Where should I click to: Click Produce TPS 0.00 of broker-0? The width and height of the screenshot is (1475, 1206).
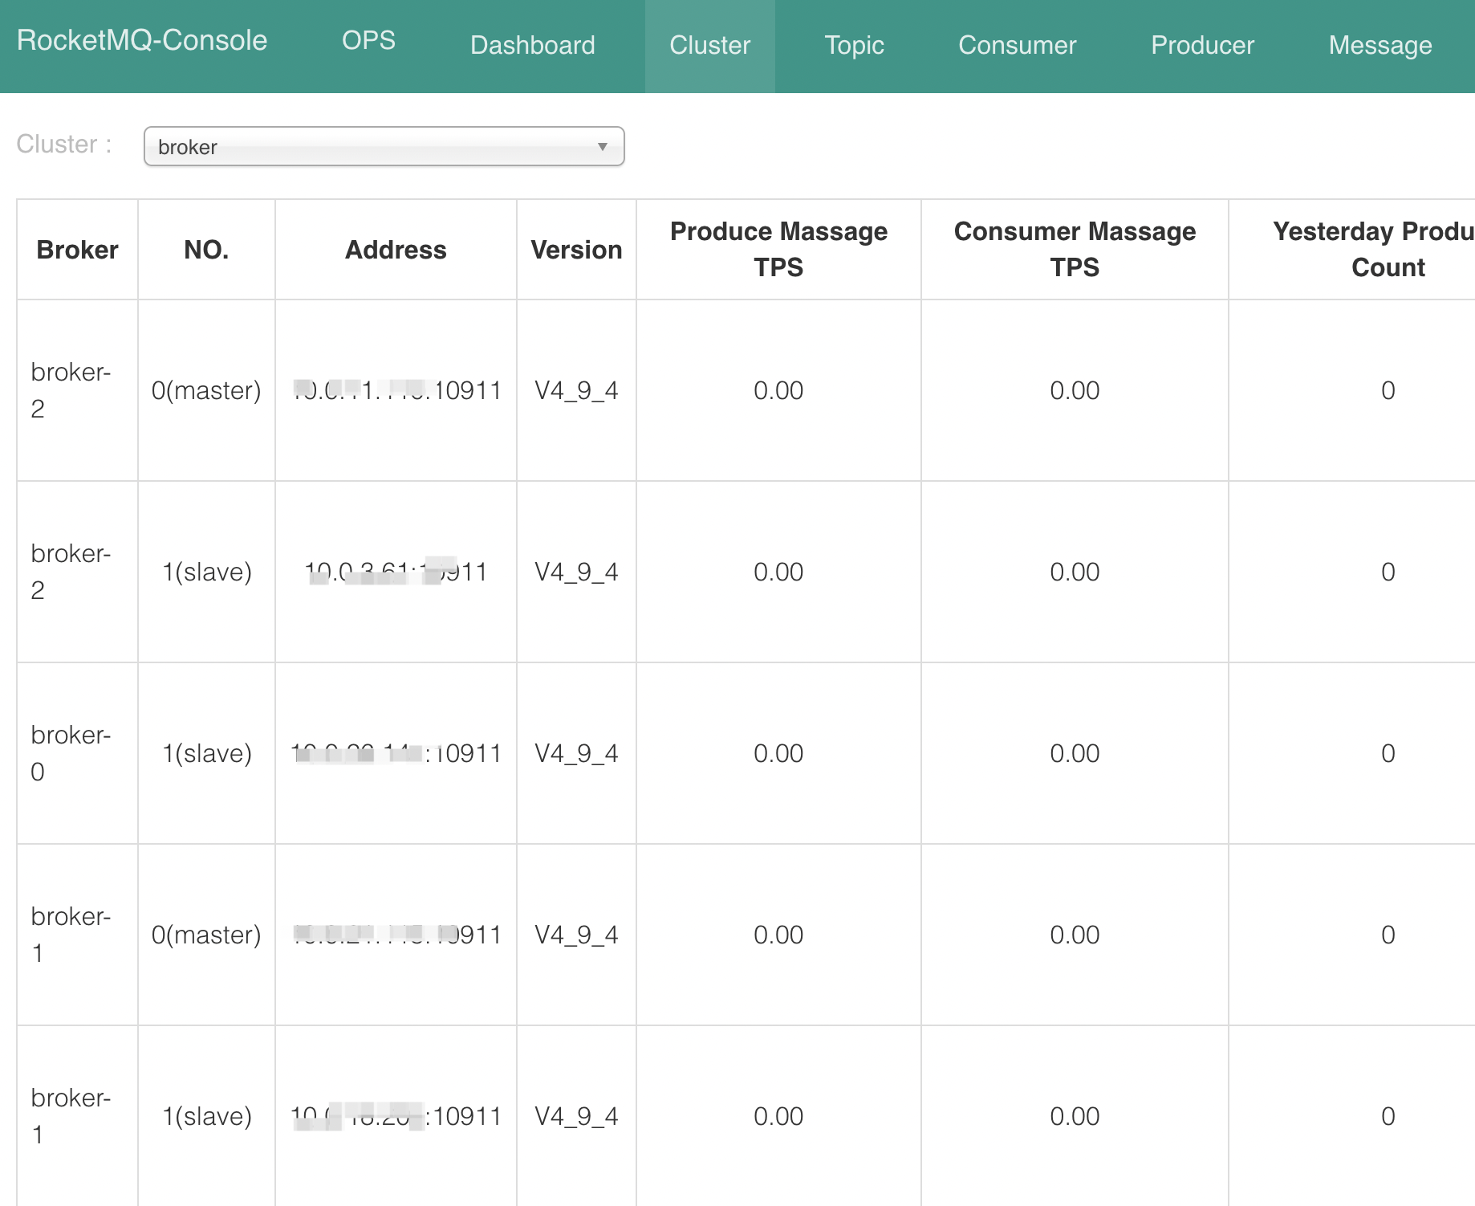[x=778, y=753]
